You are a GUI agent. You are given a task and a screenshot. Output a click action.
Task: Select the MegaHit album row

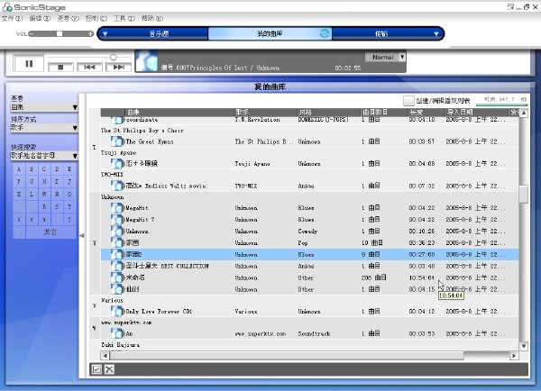tap(309, 208)
